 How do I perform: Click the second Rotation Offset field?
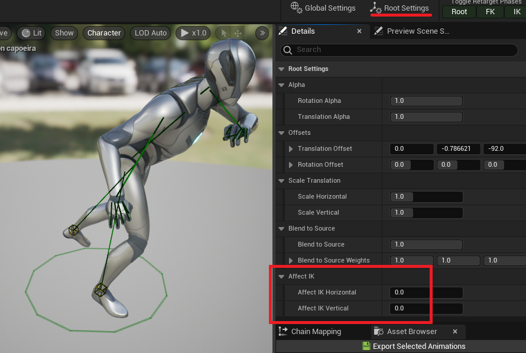[x=458, y=165]
